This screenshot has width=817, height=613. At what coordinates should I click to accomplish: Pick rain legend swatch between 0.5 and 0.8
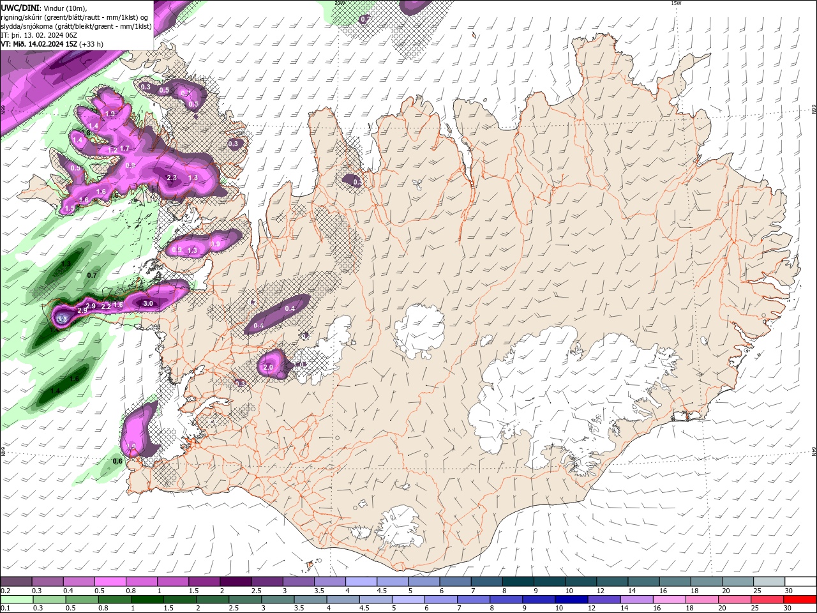click(82, 600)
